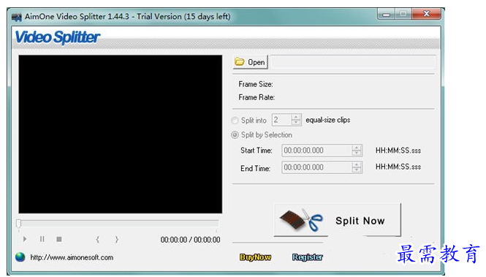
Task: Increase the clip count with up arrow
Action: (296, 117)
